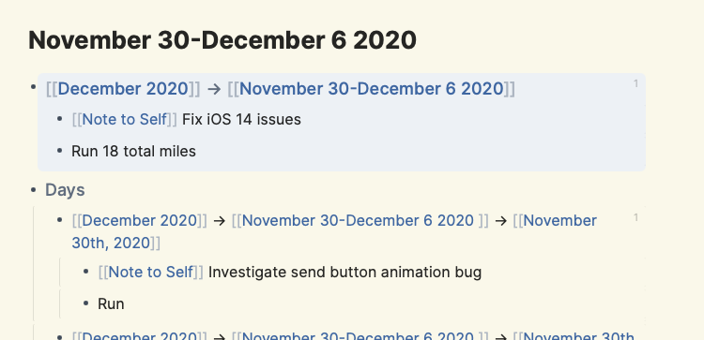Click the Days heading text
The image size is (704, 340).
pos(65,190)
